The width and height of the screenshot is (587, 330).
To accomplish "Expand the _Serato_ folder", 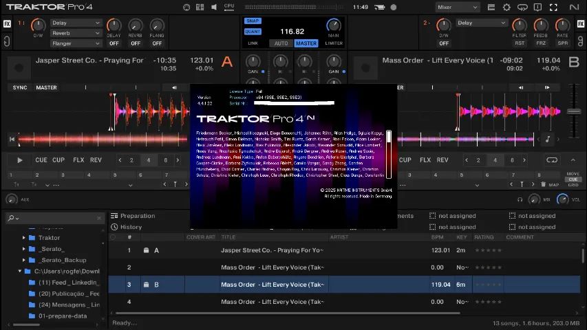I will pos(24,249).
